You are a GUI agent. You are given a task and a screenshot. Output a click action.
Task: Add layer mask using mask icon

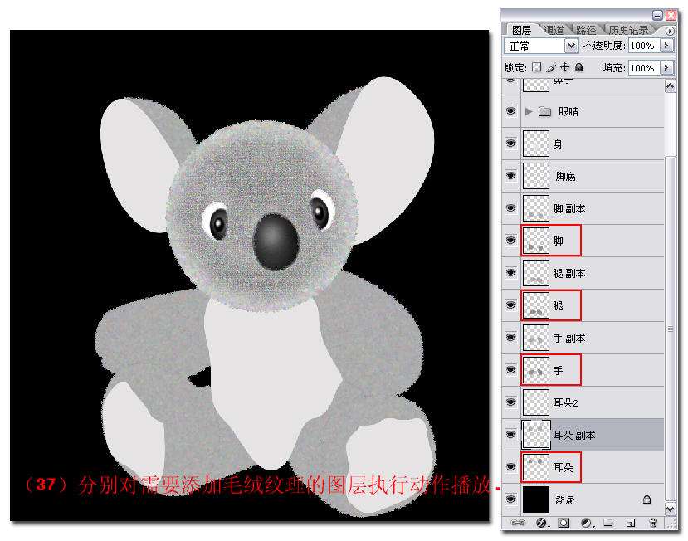(x=564, y=523)
